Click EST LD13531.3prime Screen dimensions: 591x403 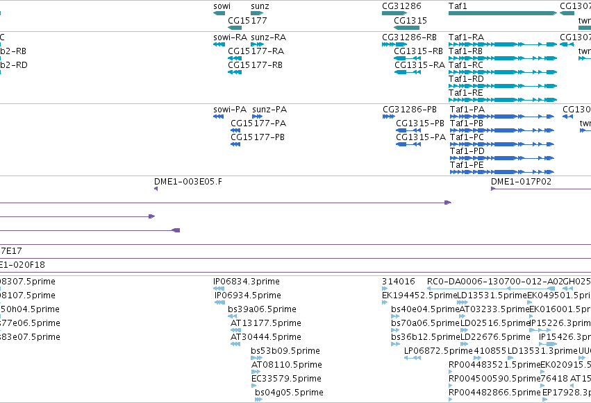point(542,351)
